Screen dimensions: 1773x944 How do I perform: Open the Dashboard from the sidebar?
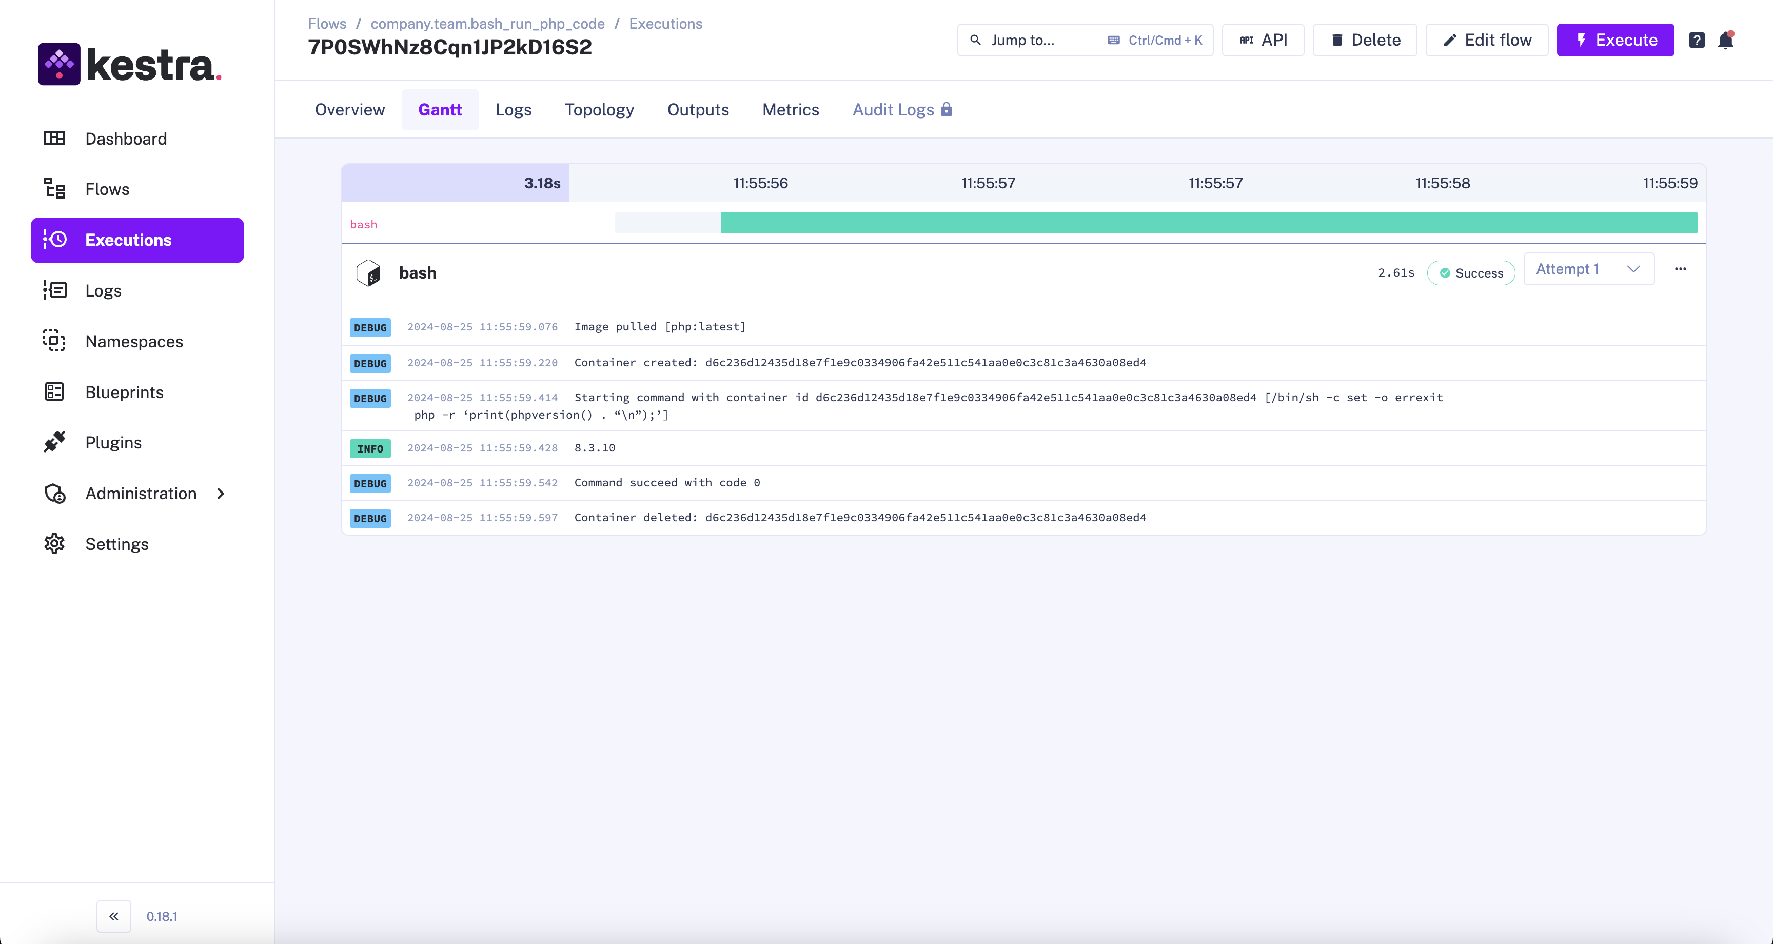[x=126, y=139]
